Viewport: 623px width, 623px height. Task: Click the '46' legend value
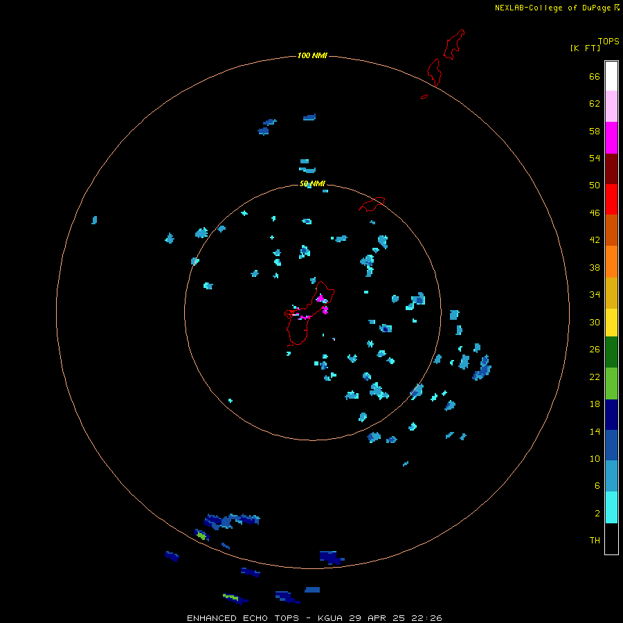(x=595, y=213)
